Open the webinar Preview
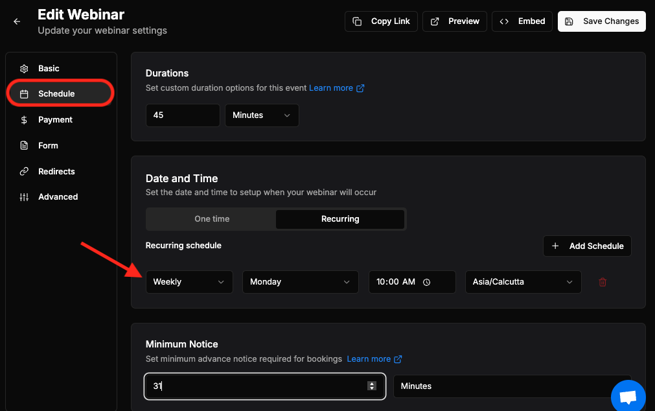The height and width of the screenshot is (411, 655). point(455,21)
